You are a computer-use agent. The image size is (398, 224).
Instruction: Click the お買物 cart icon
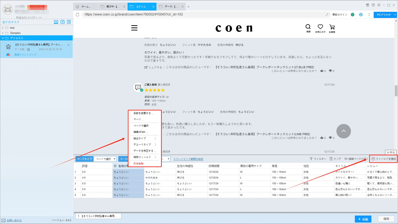coord(332,27)
